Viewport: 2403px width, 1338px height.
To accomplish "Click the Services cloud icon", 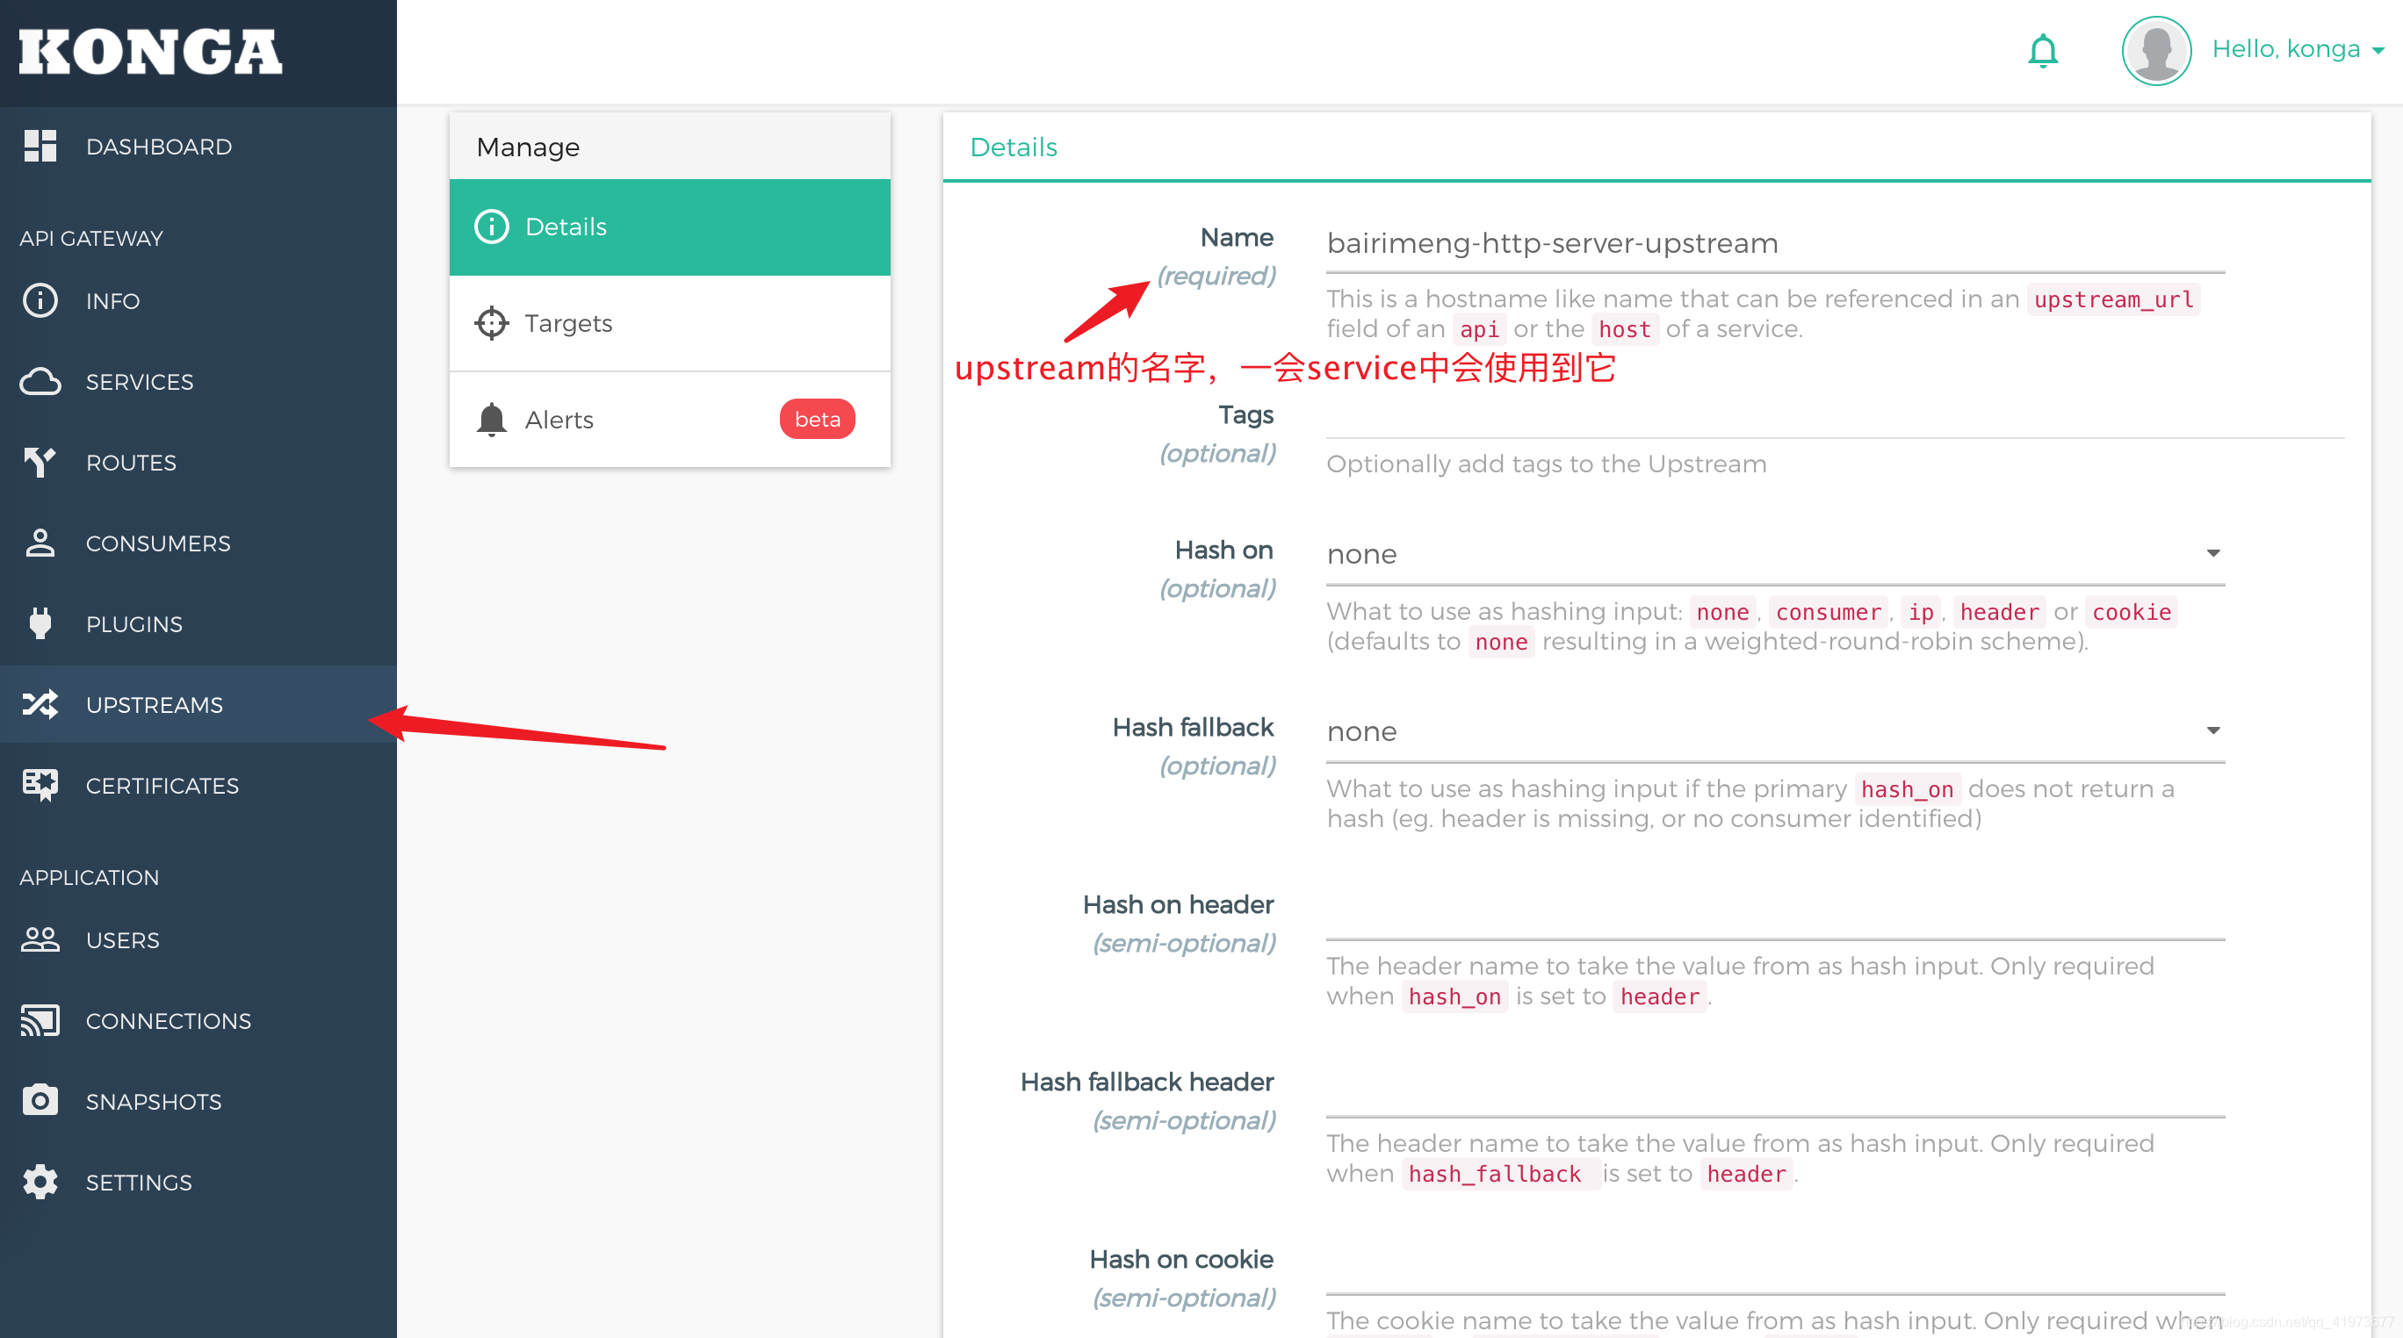I will click(x=40, y=381).
